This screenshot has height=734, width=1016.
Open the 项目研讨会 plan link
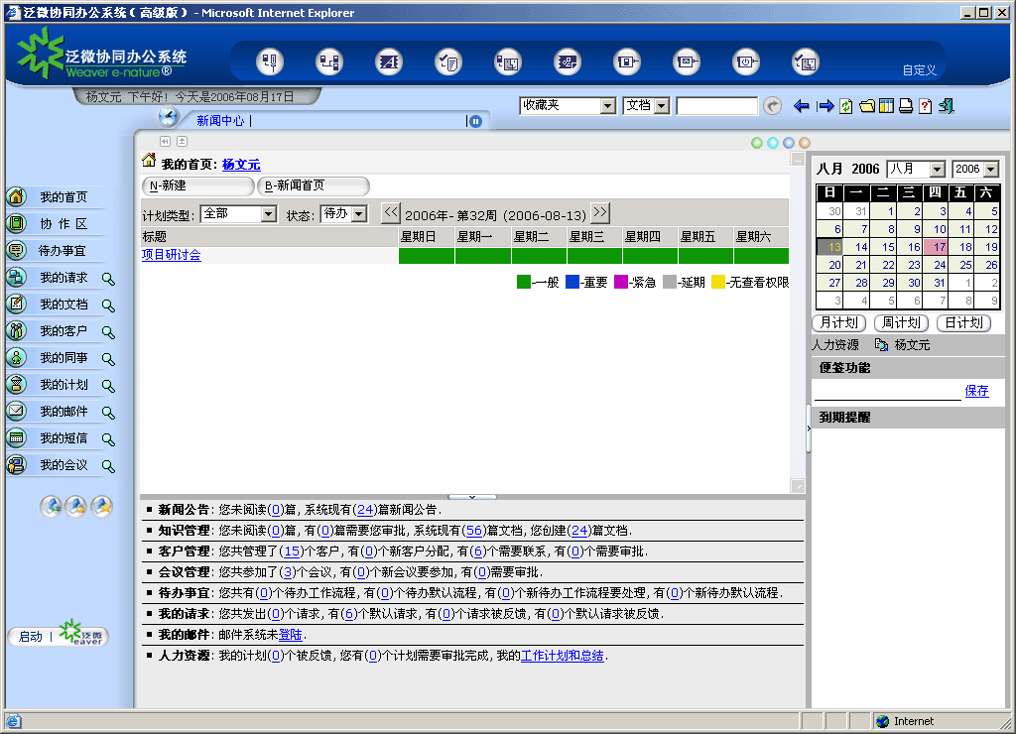click(x=172, y=255)
